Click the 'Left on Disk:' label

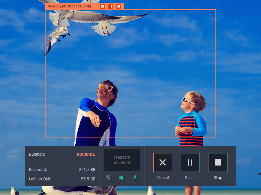(40, 179)
